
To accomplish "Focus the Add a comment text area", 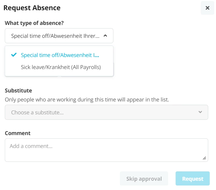I will [106, 150].
